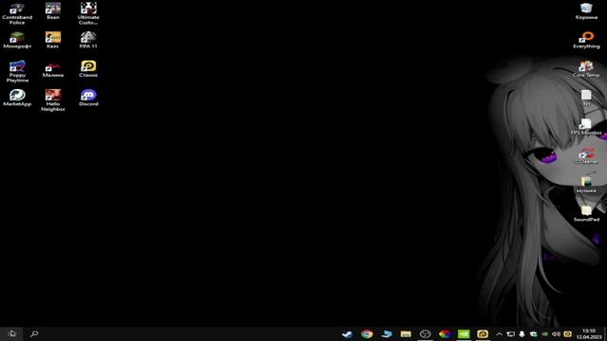Viewport: 607px width, 341px height.
Task: Select the Ultimate Custom shortcut icon
Action: [88, 13]
